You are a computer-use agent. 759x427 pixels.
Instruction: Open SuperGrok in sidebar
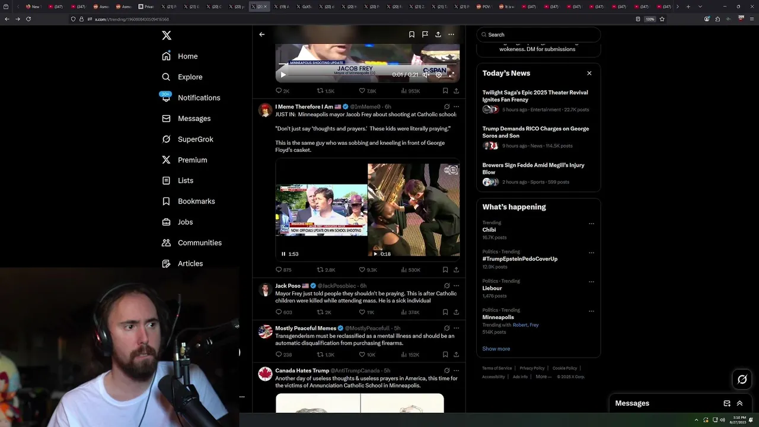click(187, 139)
